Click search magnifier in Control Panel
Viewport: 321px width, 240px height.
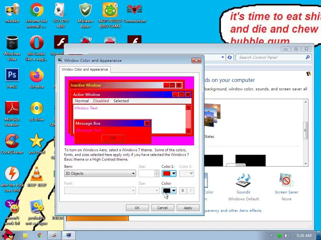pyautogui.click(x=308, y=57)
